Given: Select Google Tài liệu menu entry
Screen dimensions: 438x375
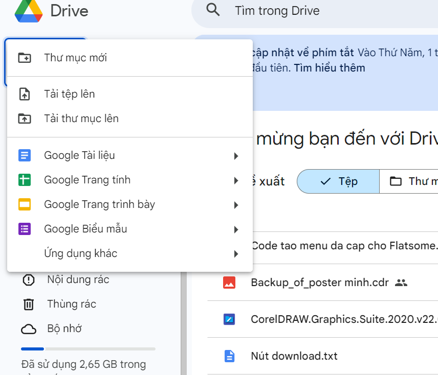Looking at the screenshot, I should click(x=130, y=155).
